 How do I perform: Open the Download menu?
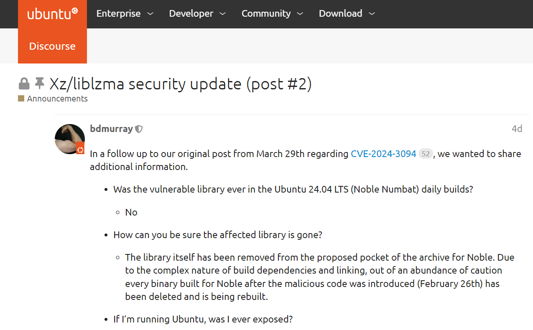pyautogui.click(x=347, y=14)
